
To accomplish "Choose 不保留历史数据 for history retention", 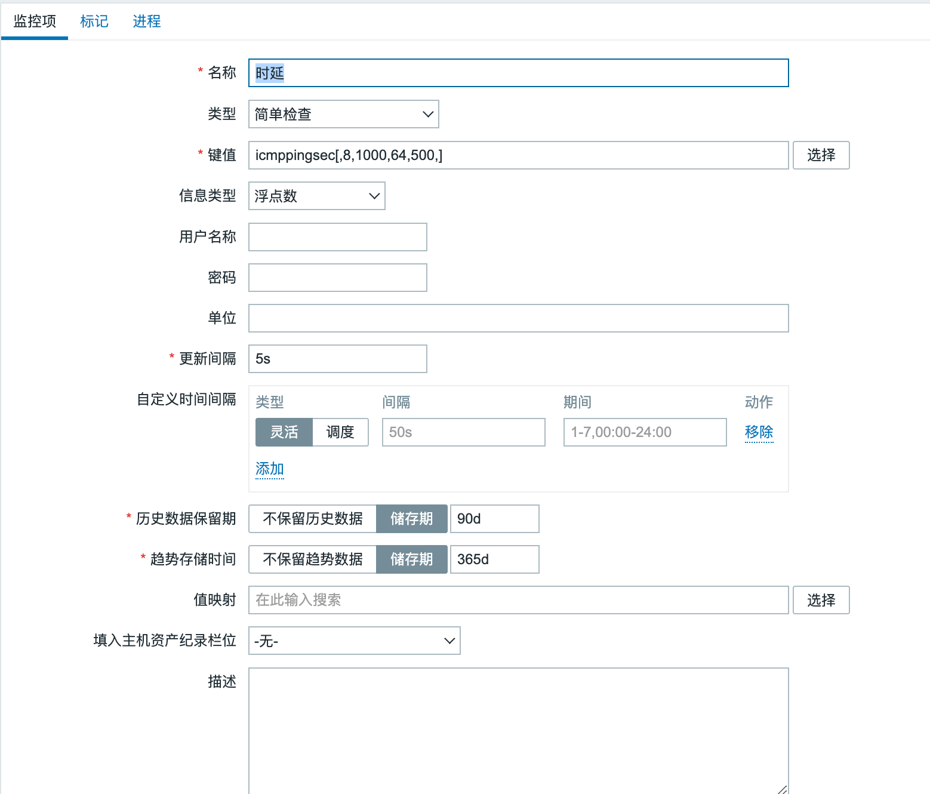I will pyautogui.click(x=312, y=519).
